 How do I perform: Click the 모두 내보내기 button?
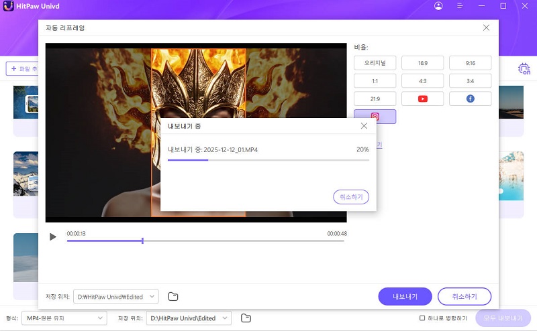coord(503,318)
